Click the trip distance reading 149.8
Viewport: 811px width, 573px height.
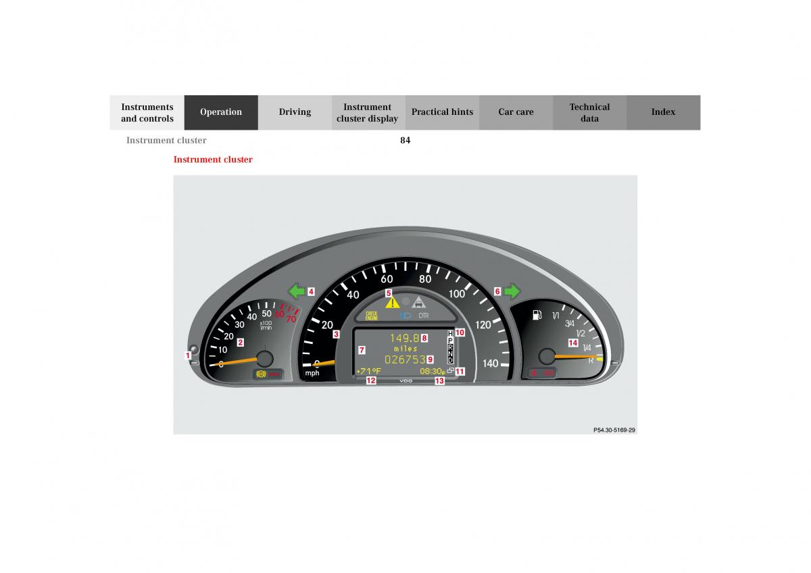pyautogui.click(x=404, y=337)
